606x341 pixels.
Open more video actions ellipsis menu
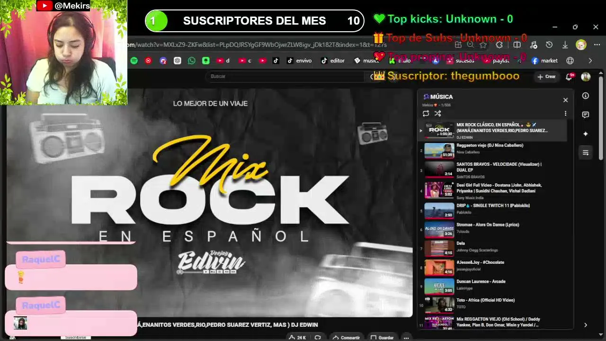406,337
